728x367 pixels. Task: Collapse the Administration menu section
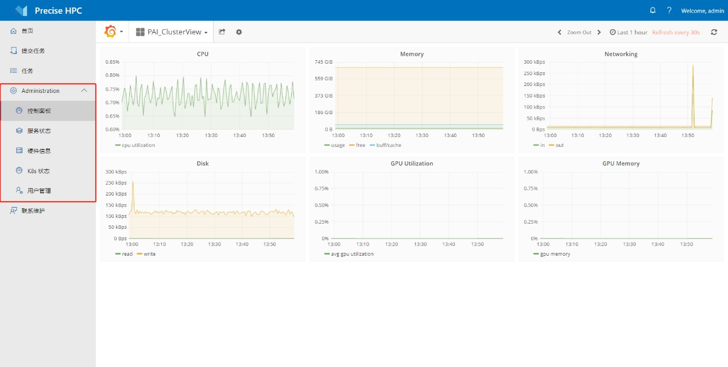48,91
